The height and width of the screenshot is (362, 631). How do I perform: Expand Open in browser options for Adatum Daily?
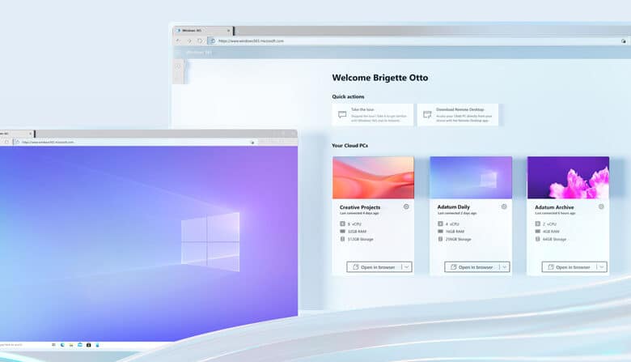coord(505,267)
